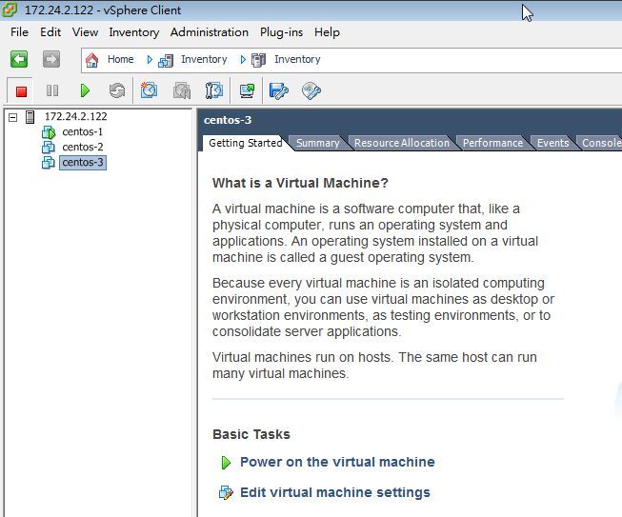This screenshot has height=517, width=622.
Task: Launch the virtual machine console icon
Action: tap(247, 90)
